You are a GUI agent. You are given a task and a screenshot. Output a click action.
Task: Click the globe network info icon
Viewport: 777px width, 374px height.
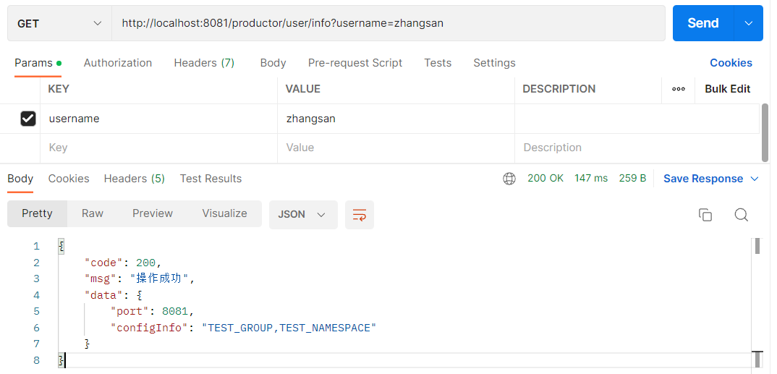coord(509,179)
